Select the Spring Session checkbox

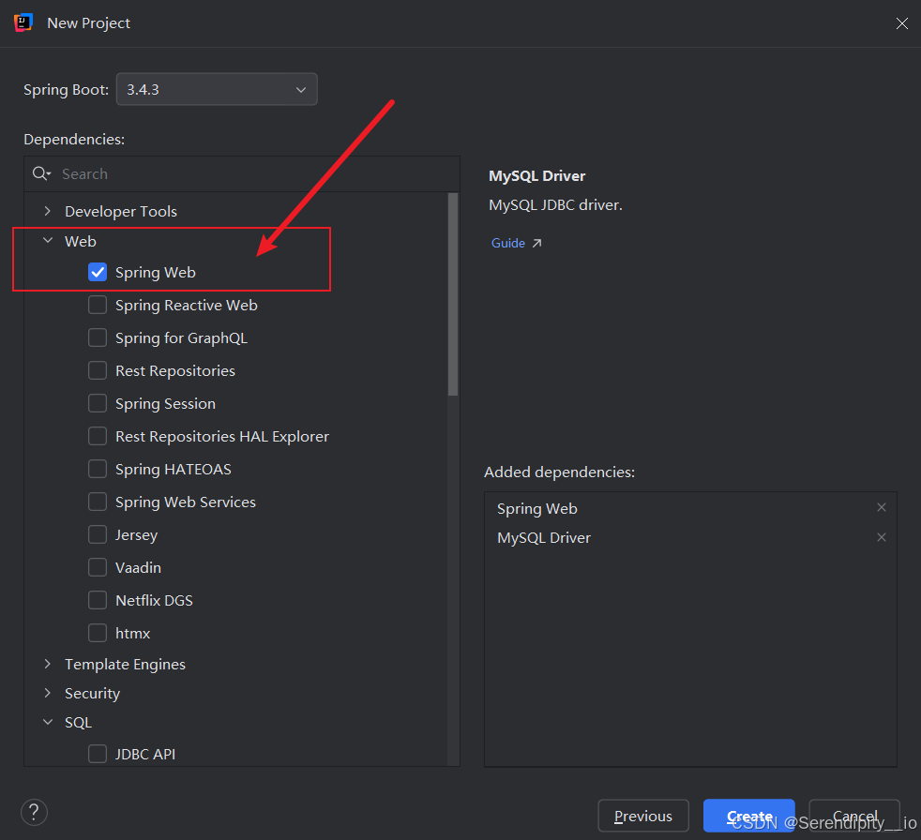[x=98, y=404]
